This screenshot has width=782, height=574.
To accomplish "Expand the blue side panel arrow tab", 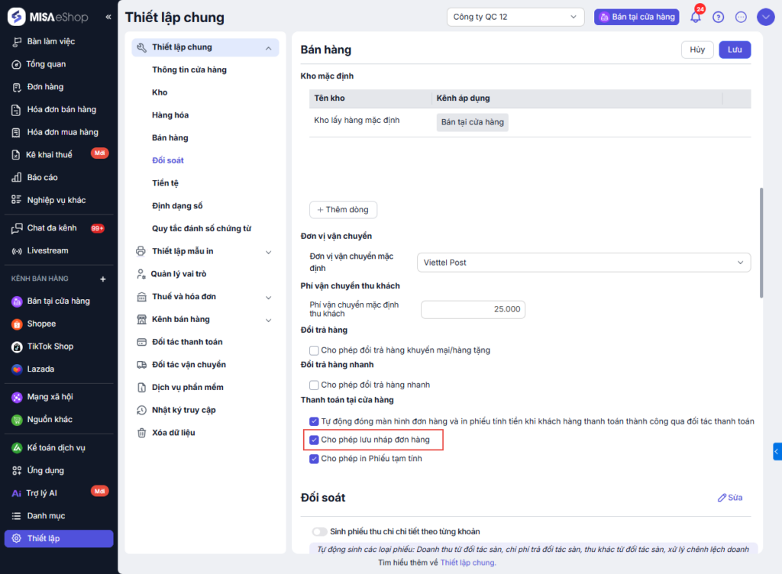I will click(777, 451).
